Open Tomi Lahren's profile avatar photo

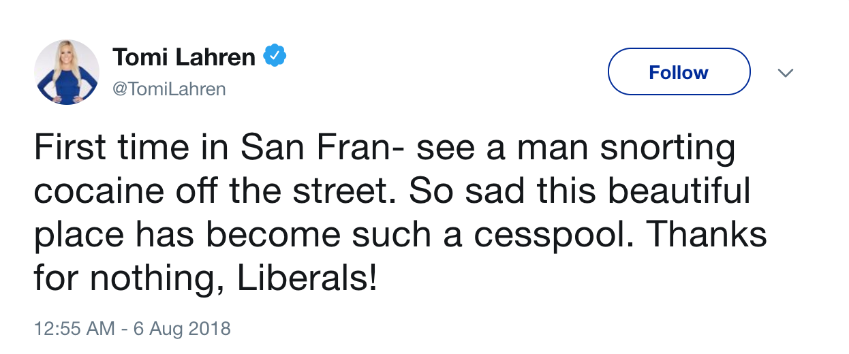pos(67,71)
